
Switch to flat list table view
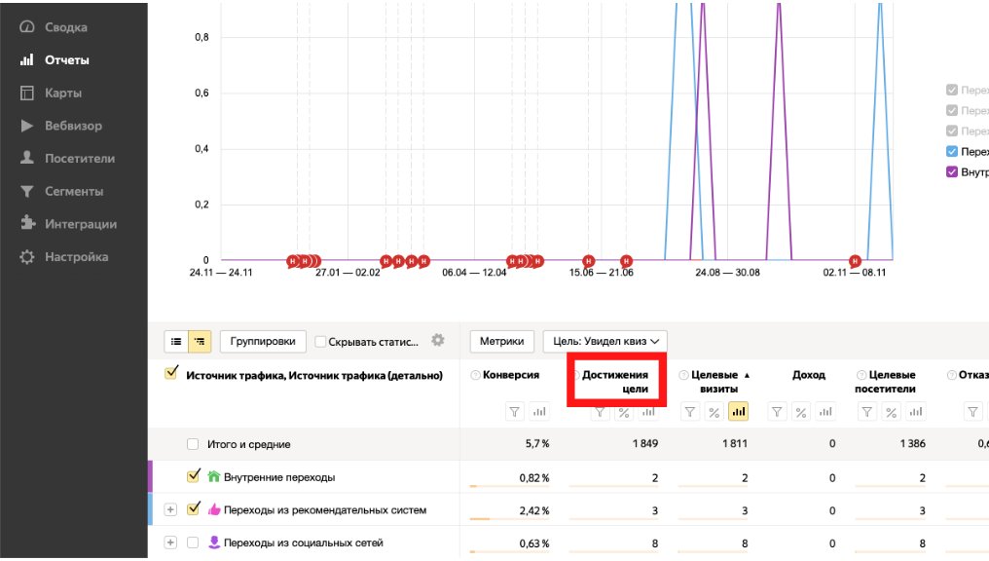coord(176,341)
